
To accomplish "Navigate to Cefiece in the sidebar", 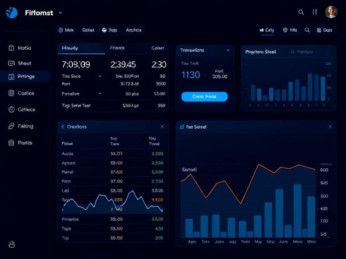I will pos(22,110).
